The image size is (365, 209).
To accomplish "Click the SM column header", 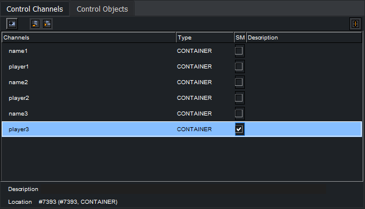I will 240,38.
